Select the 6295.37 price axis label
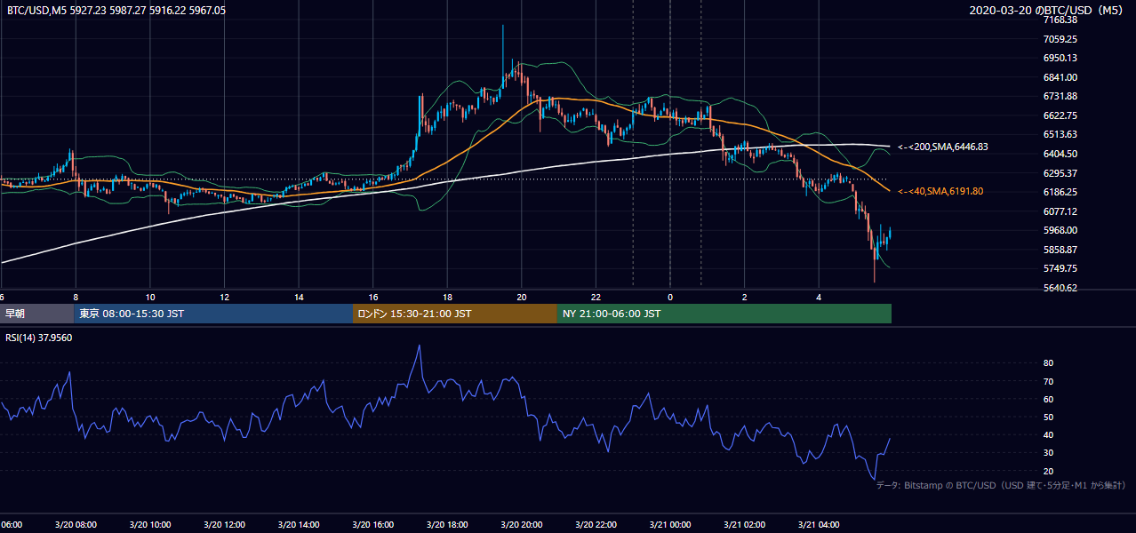 point(1060,173)
